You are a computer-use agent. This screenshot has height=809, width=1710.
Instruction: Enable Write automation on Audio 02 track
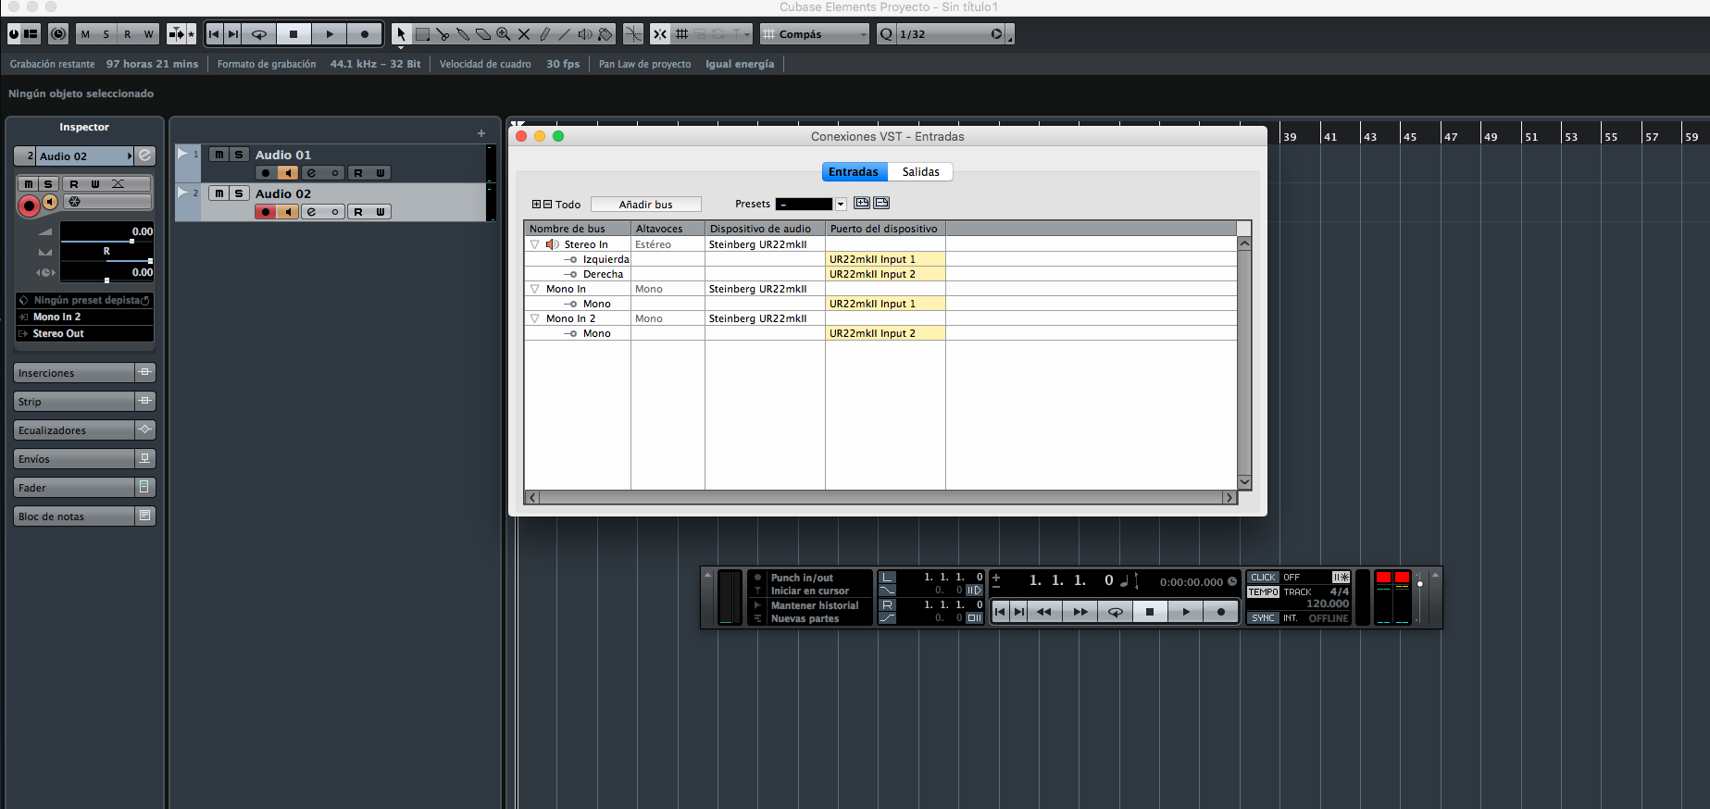pyautogui.click(x=381, y=212)
